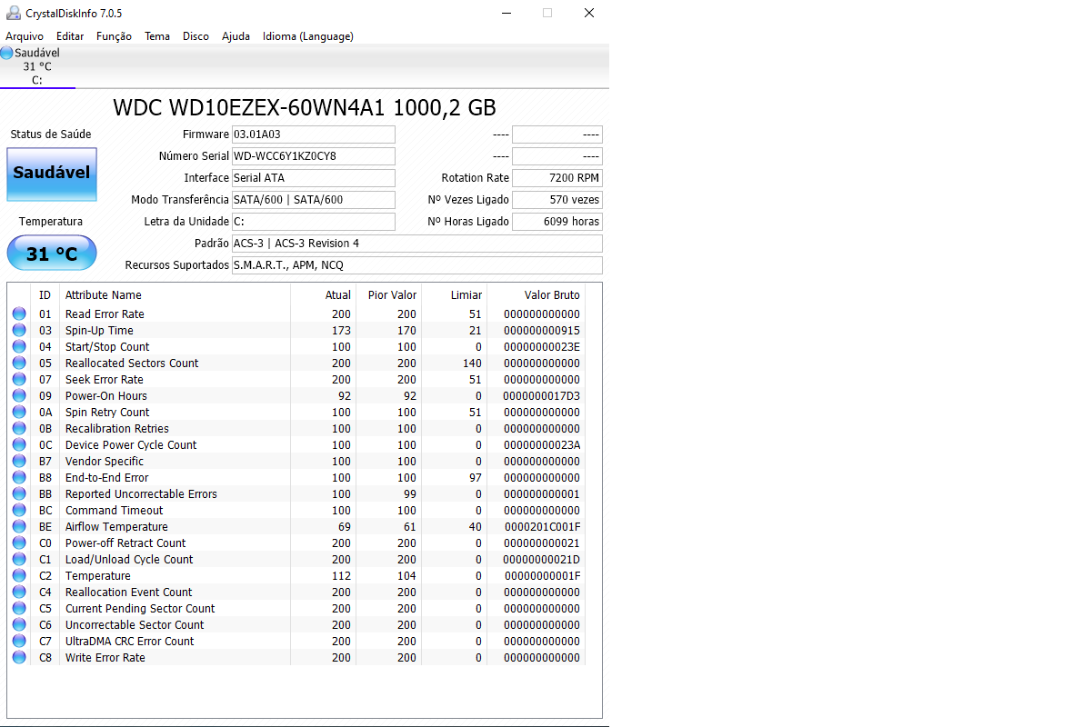Click the power-on count value 570 vezes

click(557, 200)
